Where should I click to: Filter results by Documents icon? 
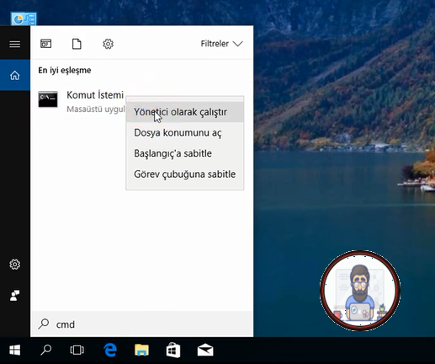point(77,44)
